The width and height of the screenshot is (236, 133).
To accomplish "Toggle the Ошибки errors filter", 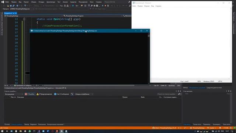I will (29, 94).
